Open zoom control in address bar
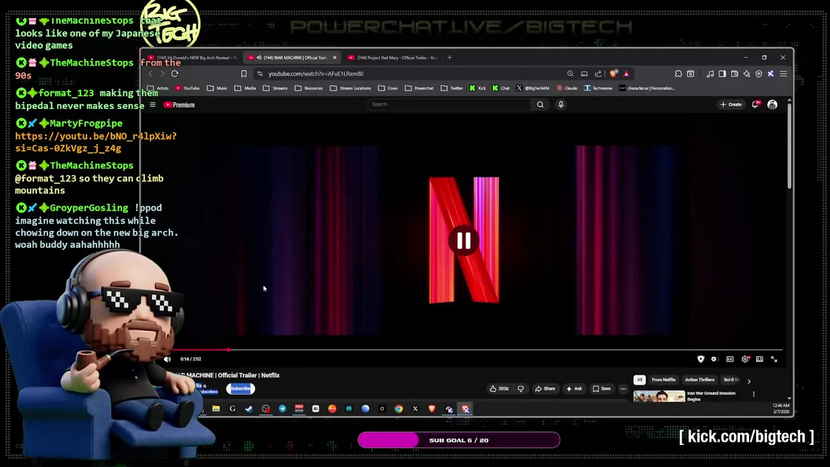830x467 pixels. tap(570, 74)
